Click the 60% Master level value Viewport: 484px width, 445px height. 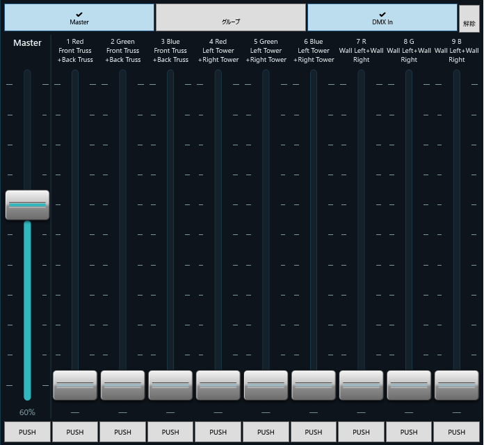(27, 412)
